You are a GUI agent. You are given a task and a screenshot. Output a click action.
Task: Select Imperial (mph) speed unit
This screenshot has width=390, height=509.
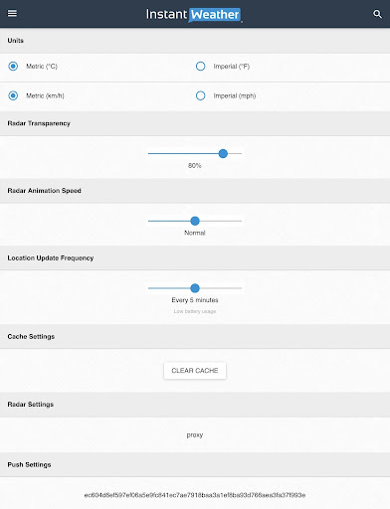coord(201,95)
